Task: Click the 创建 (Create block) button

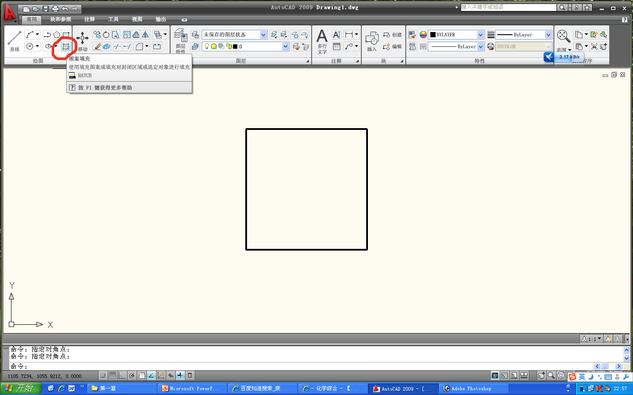Action: [393, 35]
